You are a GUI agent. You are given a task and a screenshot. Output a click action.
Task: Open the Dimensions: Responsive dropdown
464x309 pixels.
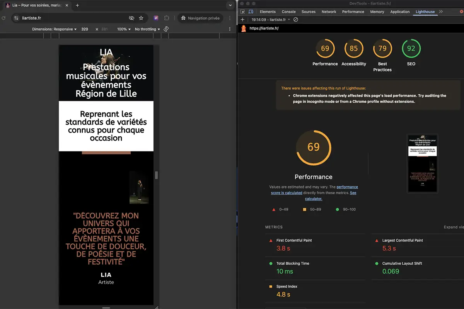54,29
